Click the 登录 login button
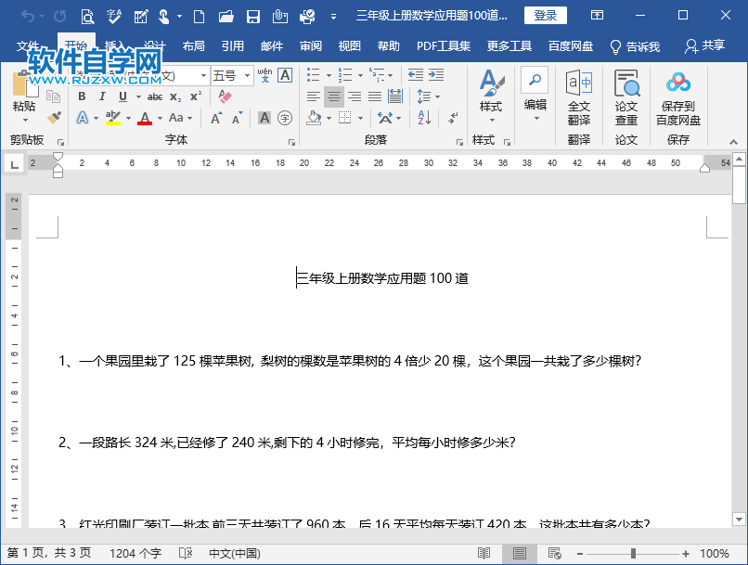Screen dimensions: 748x565 coord(545,15)
